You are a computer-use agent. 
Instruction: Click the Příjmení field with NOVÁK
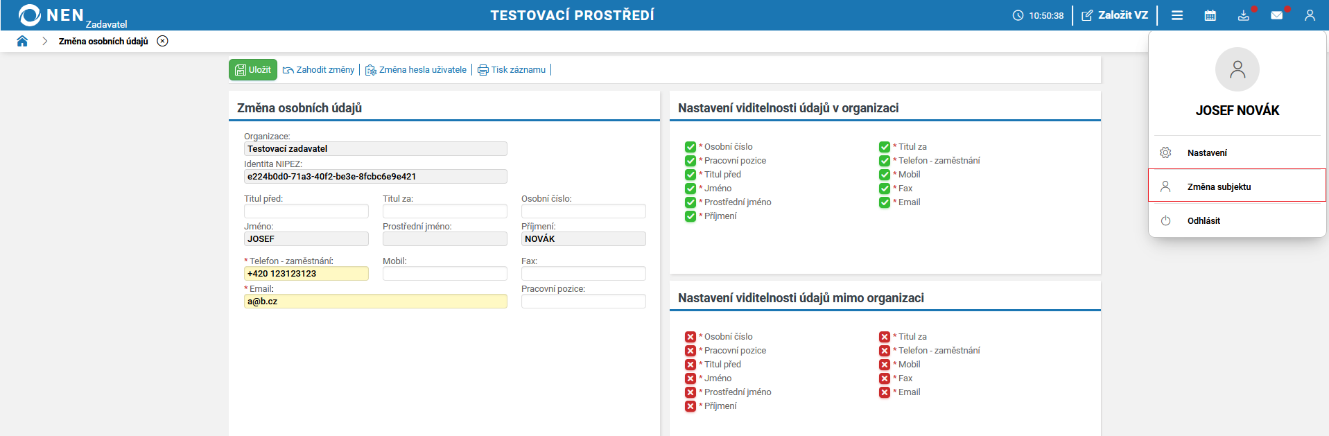pos(584,239)
